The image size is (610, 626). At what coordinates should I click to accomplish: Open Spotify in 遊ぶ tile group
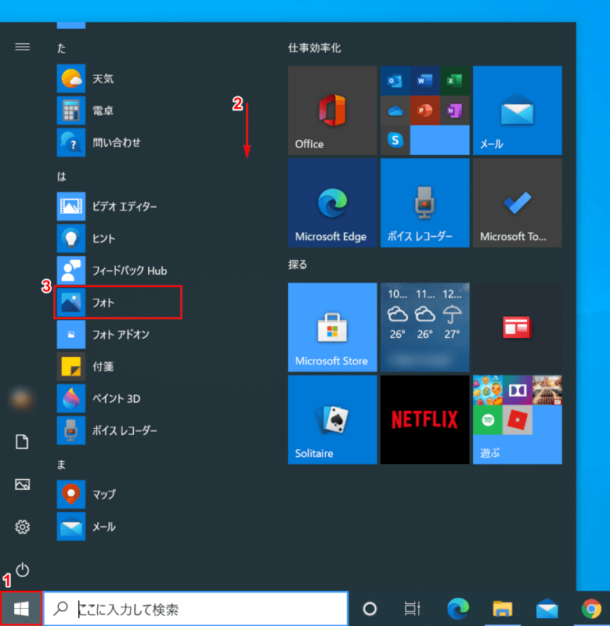[x=488, y=419]
